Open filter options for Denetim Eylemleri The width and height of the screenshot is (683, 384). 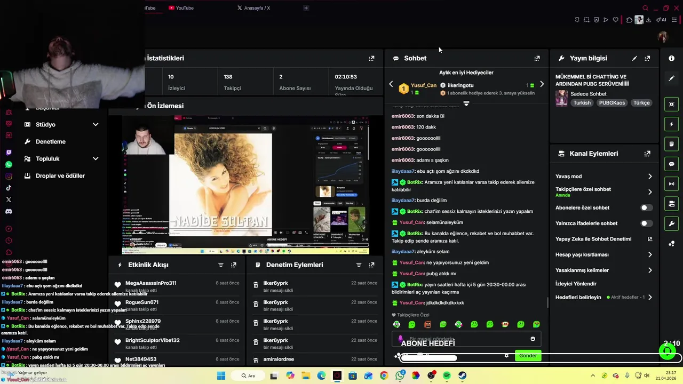tap(359, 265)
